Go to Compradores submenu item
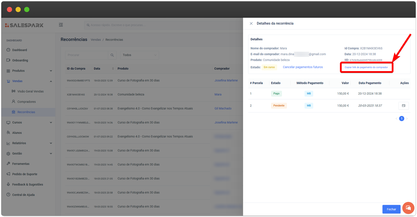The image size is (417, 217). [26, 102]
